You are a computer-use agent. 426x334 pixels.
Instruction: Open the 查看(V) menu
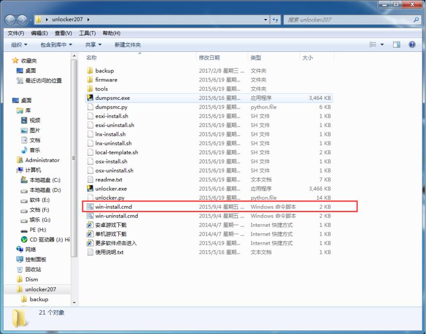(63, 33)
